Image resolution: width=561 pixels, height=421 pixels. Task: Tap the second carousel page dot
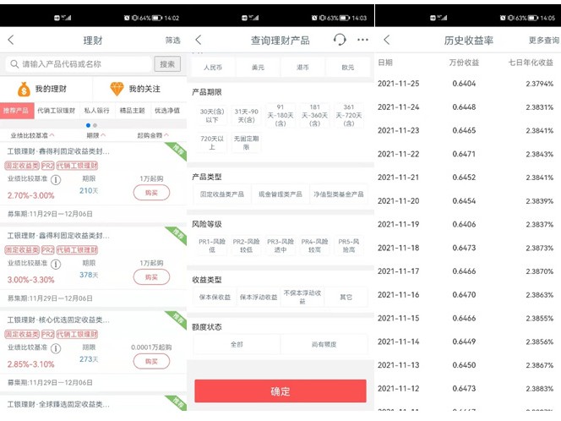[95, 125]
